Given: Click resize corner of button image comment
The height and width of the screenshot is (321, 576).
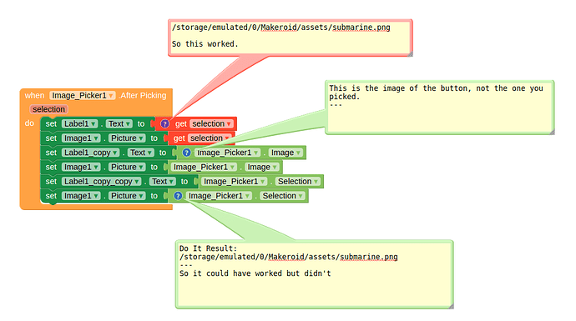Looking at the screenshot, I should (552, 132).
